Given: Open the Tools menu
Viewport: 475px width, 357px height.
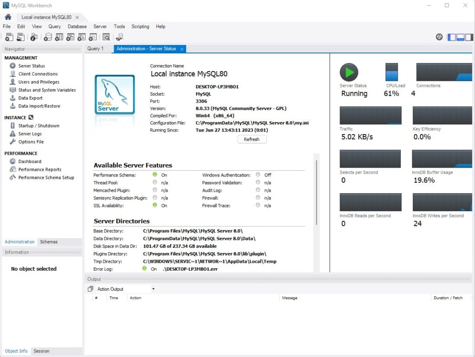Looking at the screenshot, I should [x=119, y=26].
